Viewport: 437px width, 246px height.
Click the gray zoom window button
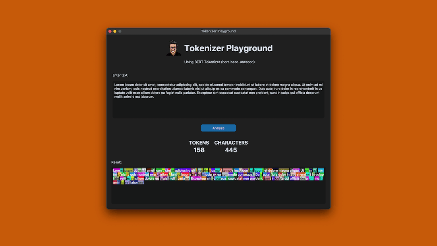point(120,31)
